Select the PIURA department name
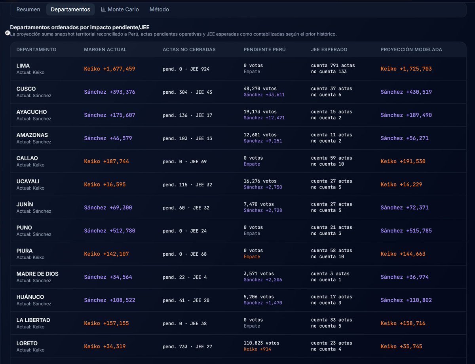This screenshot has width=475, height=364. pyautogui.click(x=25, y=251)
